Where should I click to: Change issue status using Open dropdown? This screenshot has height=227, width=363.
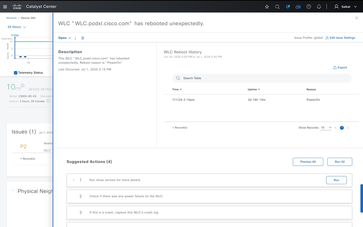point(65,38)
